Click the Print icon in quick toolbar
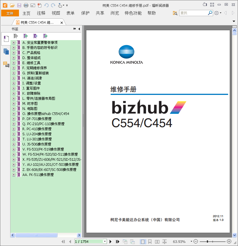Image resolution: width=238 pixels, height=246 pixels. pyautogui.click(x=26, y=5)
